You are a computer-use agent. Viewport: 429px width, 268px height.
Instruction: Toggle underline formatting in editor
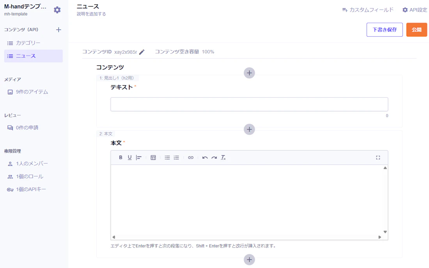click(x=130, y=157)
